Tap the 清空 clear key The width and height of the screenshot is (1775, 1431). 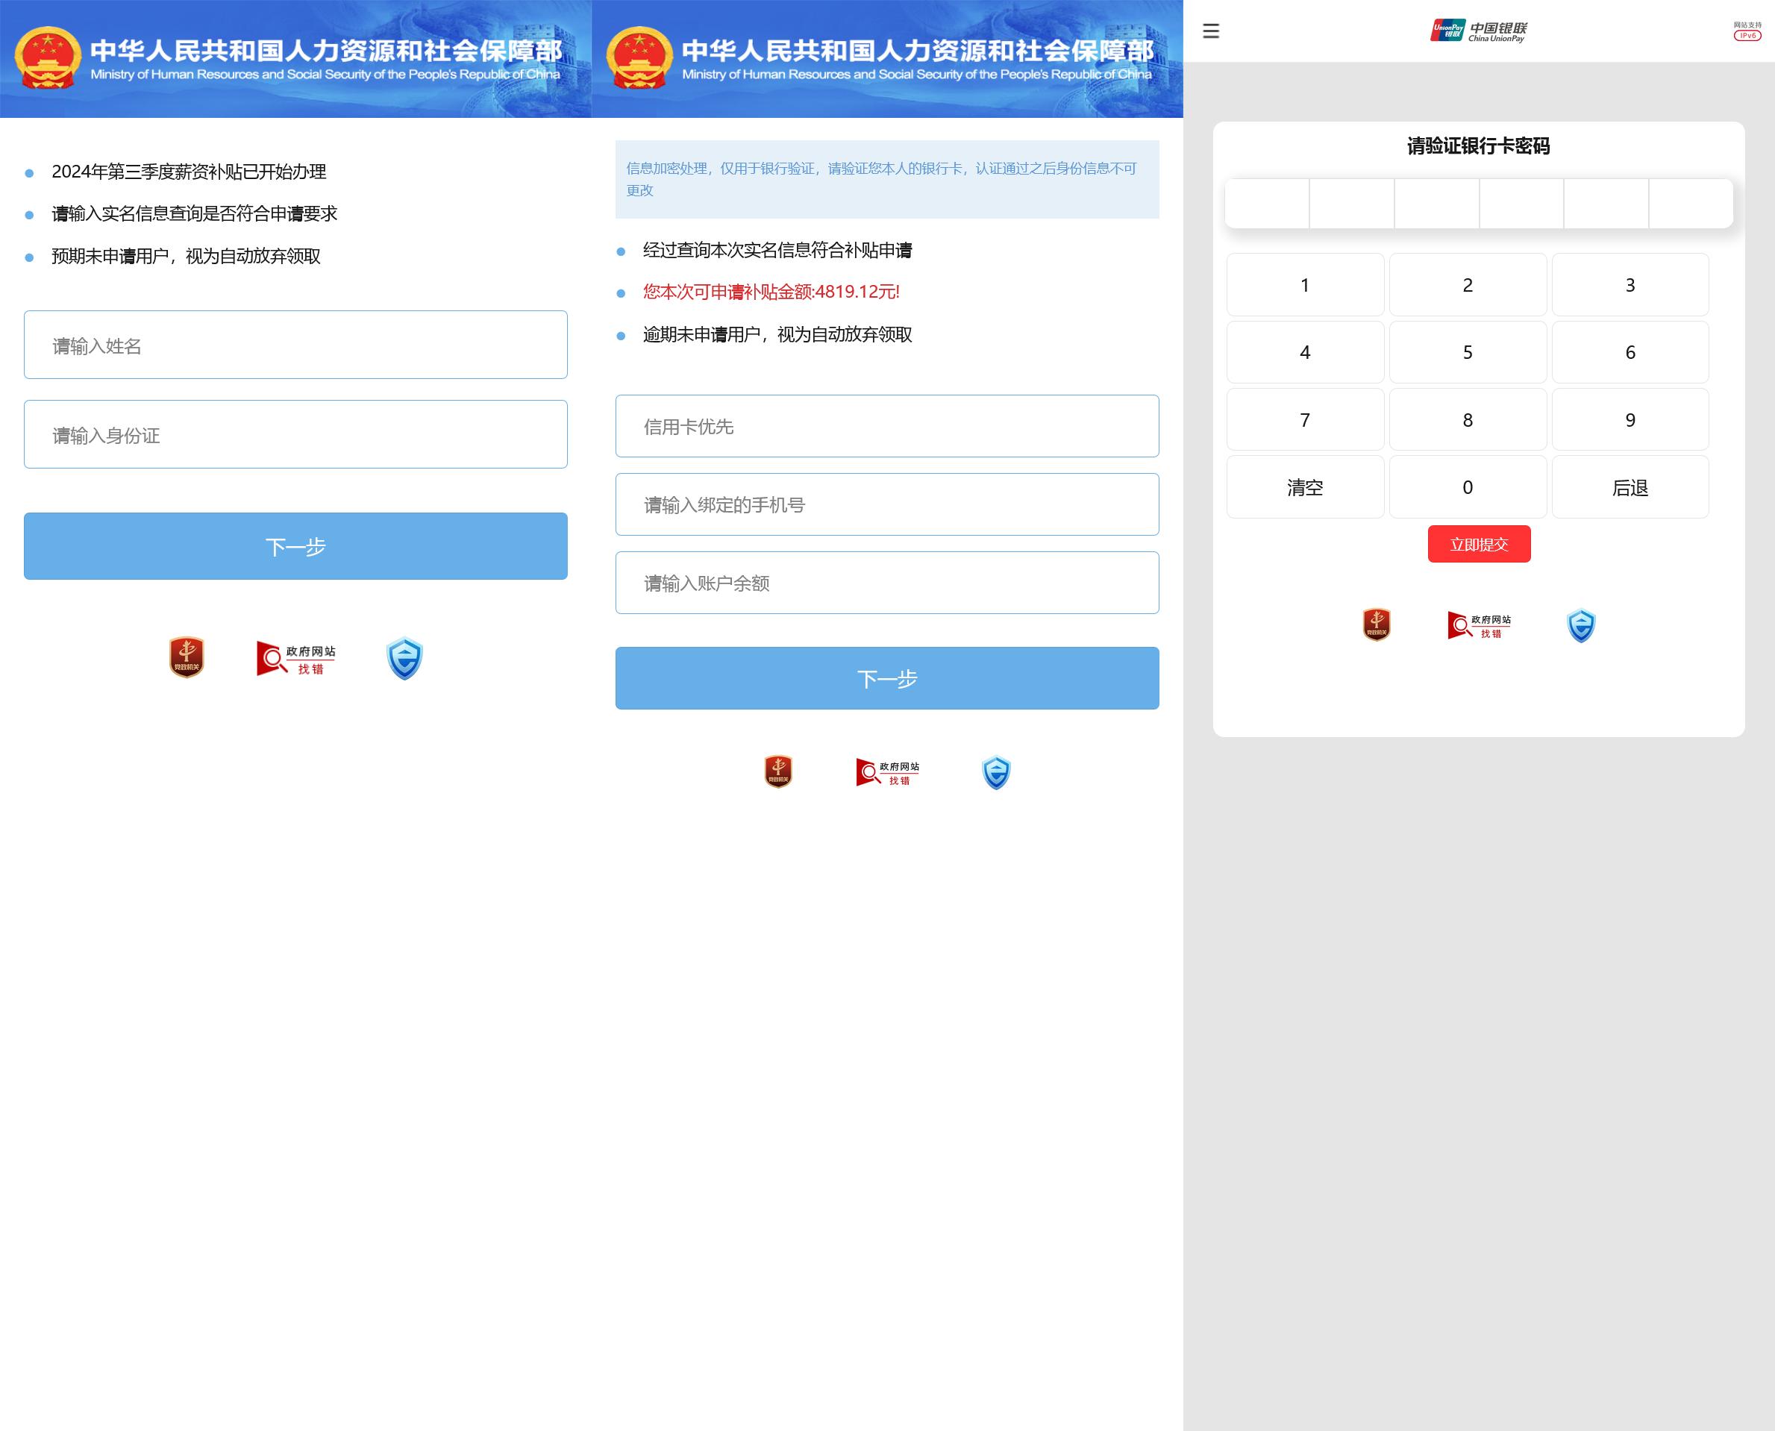pyautogui.click(x=1305, y=487)
